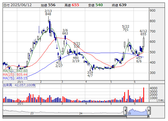
Task: Click the 3/6 663 high annotation
Action: tap(65, 32)
